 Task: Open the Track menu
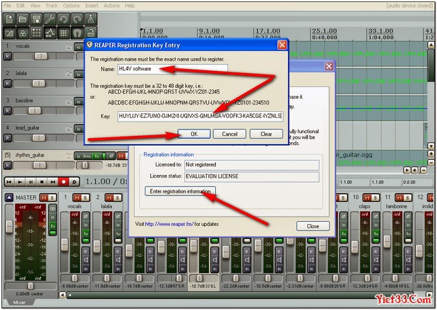(x=52, y=5)
